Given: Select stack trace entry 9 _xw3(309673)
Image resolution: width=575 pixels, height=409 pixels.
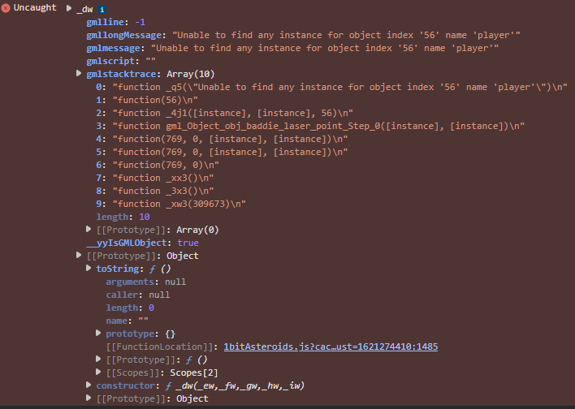Looking at the screenshot, I should click(x=179, y=204).
